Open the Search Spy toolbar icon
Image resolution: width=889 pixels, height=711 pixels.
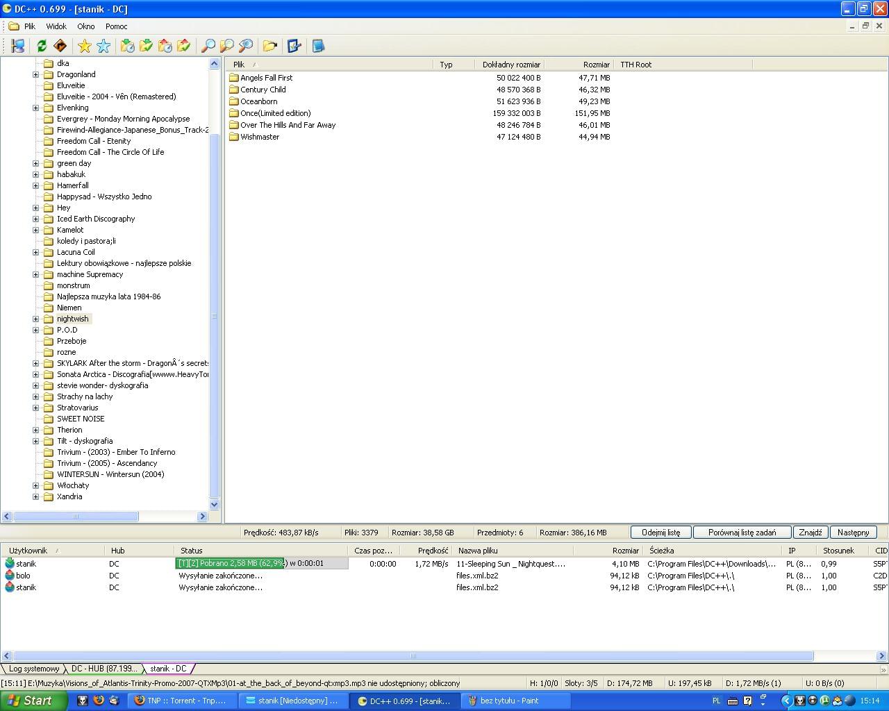[245, 46]
